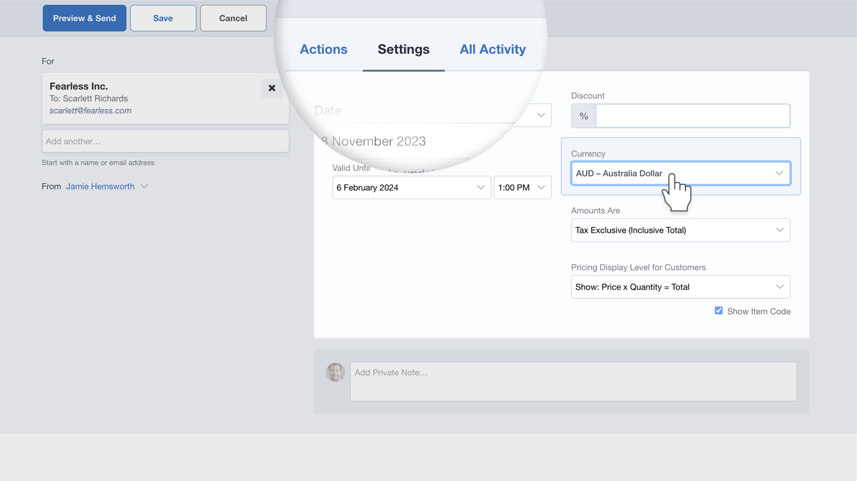
Task: Cancel editing the quote
Action: click(233, 18)
